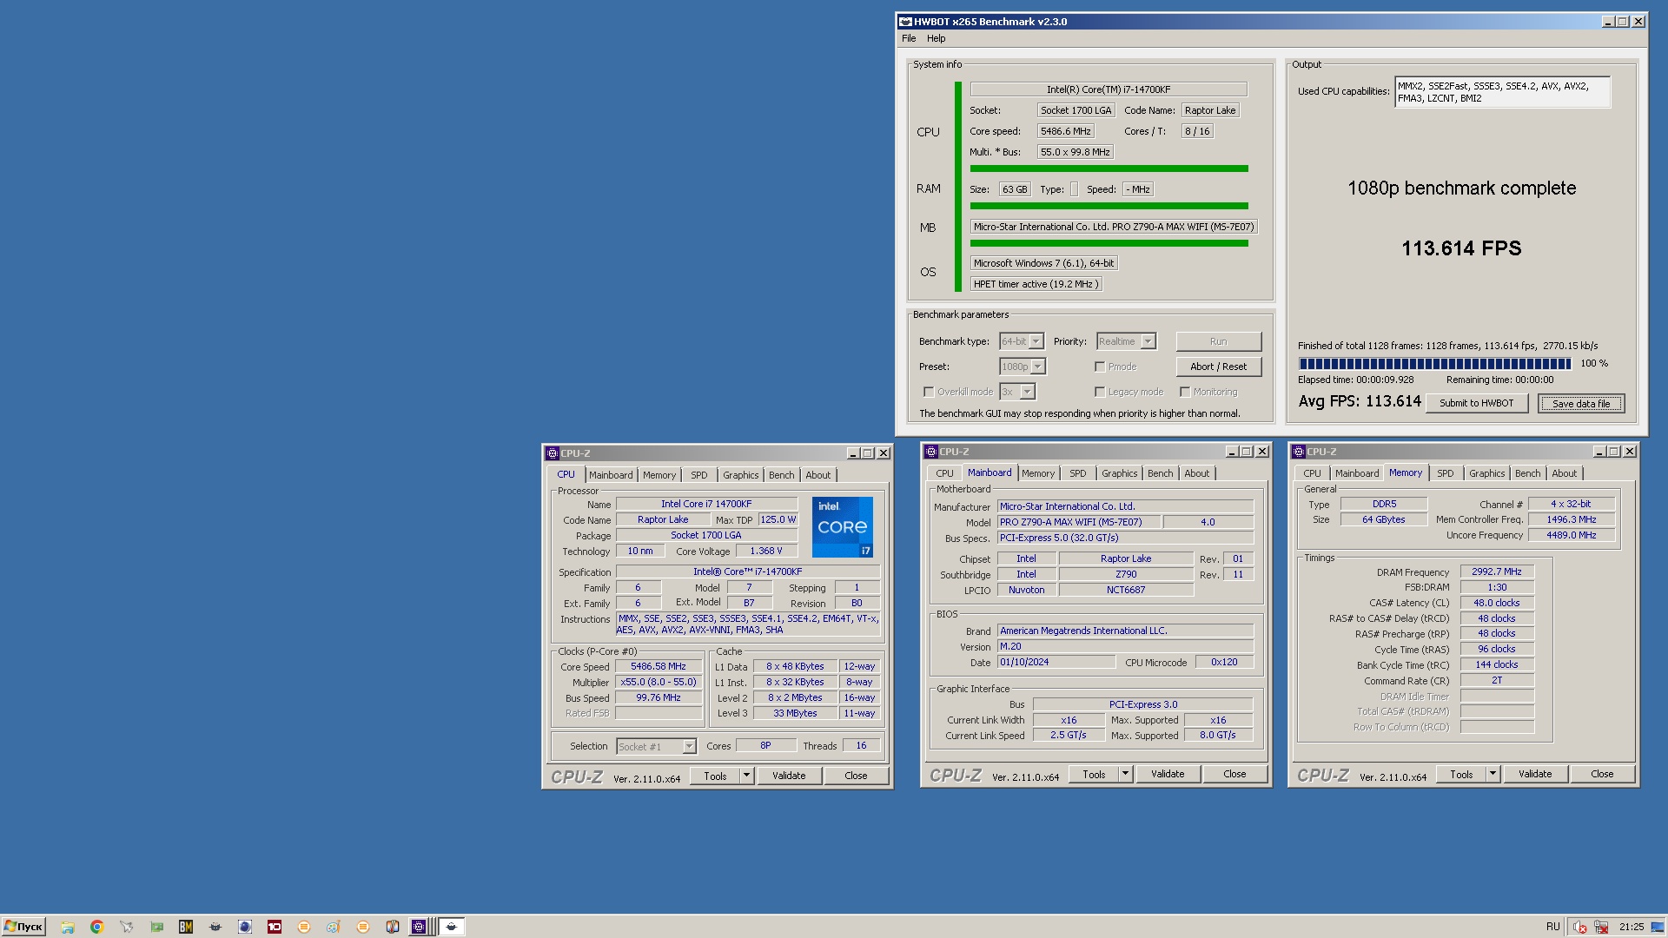Launch Google Chrome from taskbar
Image resolution: width=1668 pixels, height=938 pixels.
coord(97,927)
